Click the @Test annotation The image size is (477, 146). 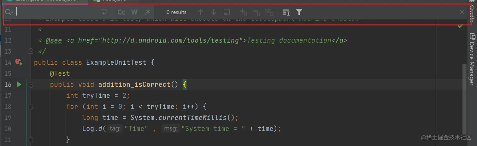[60, 73]
